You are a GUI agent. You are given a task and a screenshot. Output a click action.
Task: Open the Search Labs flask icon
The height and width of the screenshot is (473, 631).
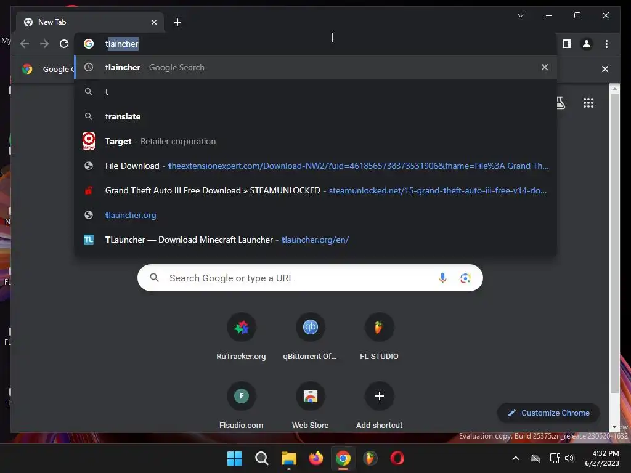561,103
